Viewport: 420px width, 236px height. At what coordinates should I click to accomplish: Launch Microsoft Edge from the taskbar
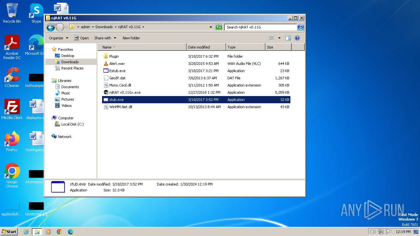point(71,232)
